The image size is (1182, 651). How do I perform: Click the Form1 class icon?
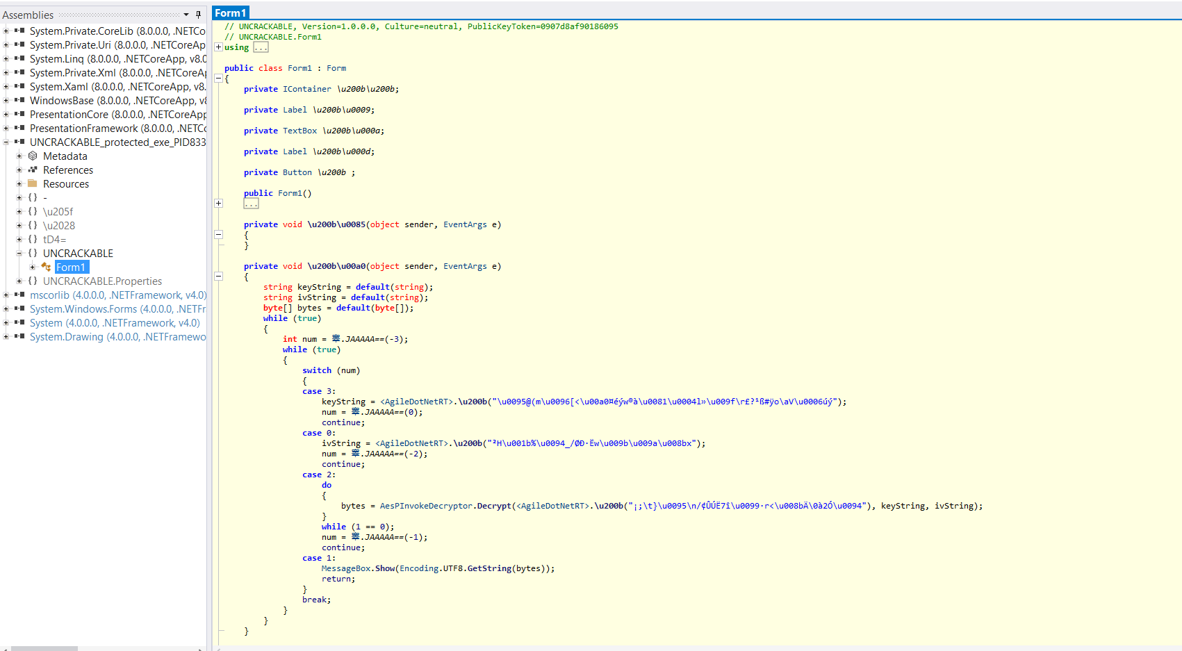click(x=46, y=267)
